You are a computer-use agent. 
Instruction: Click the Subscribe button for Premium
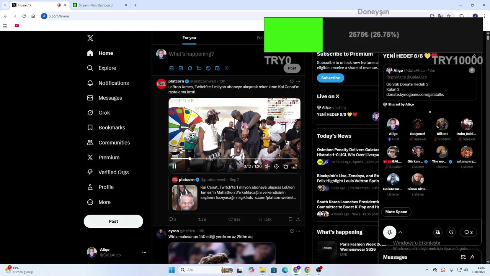point(330,78)
